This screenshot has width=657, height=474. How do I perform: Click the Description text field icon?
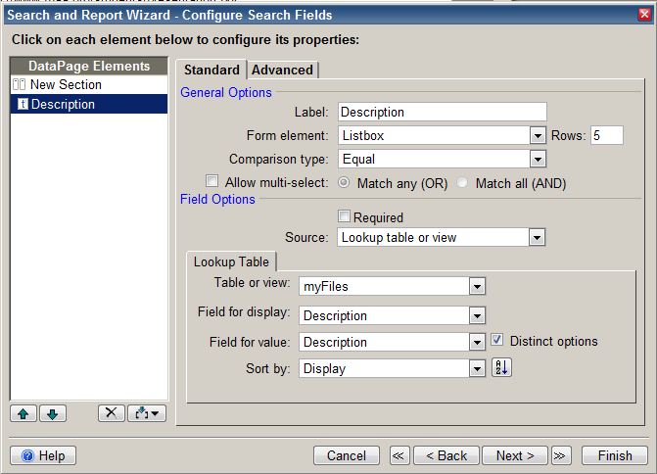(x=23, y=104)
